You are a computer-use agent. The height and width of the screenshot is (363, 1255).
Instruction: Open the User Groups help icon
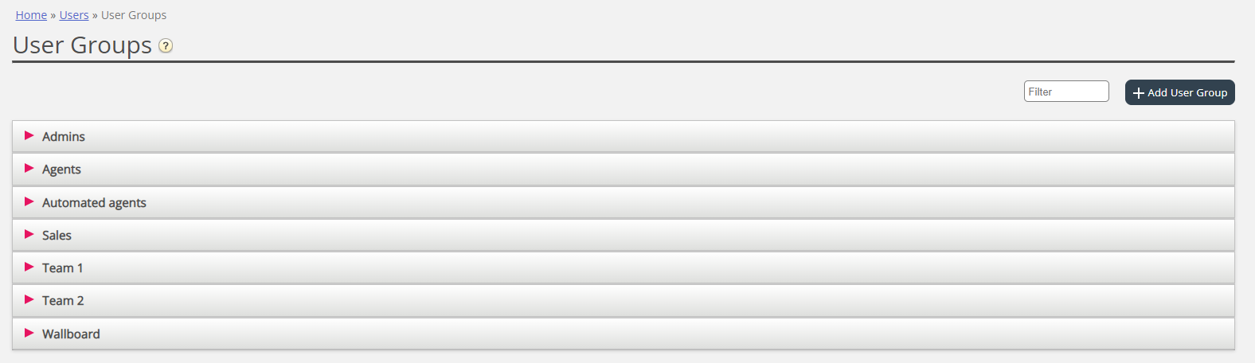coord(166,46)
